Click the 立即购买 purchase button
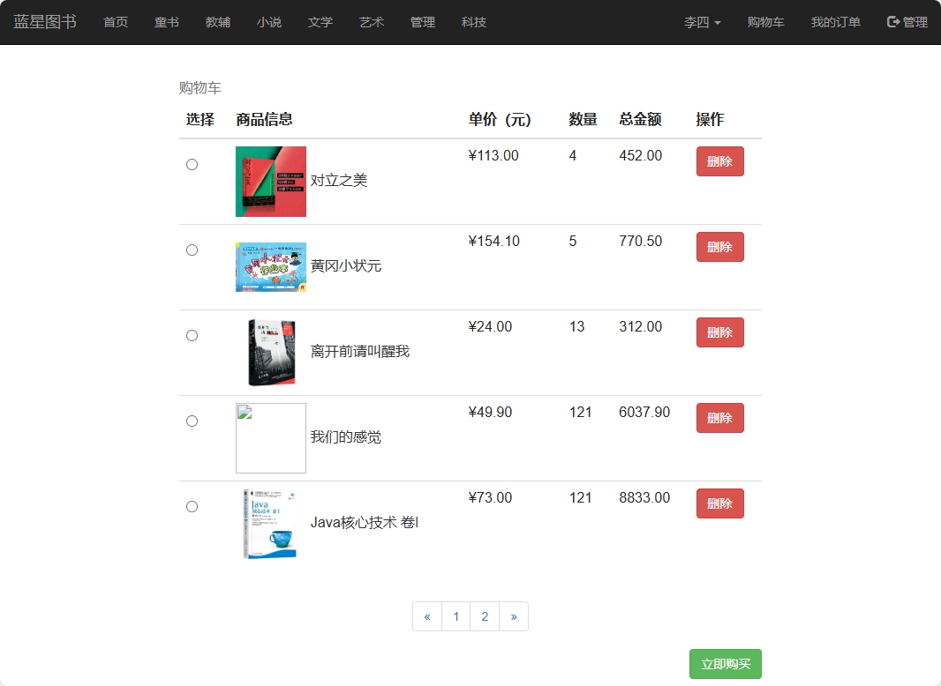The width and height of the screenshot is (941, 686). (725, 664)
